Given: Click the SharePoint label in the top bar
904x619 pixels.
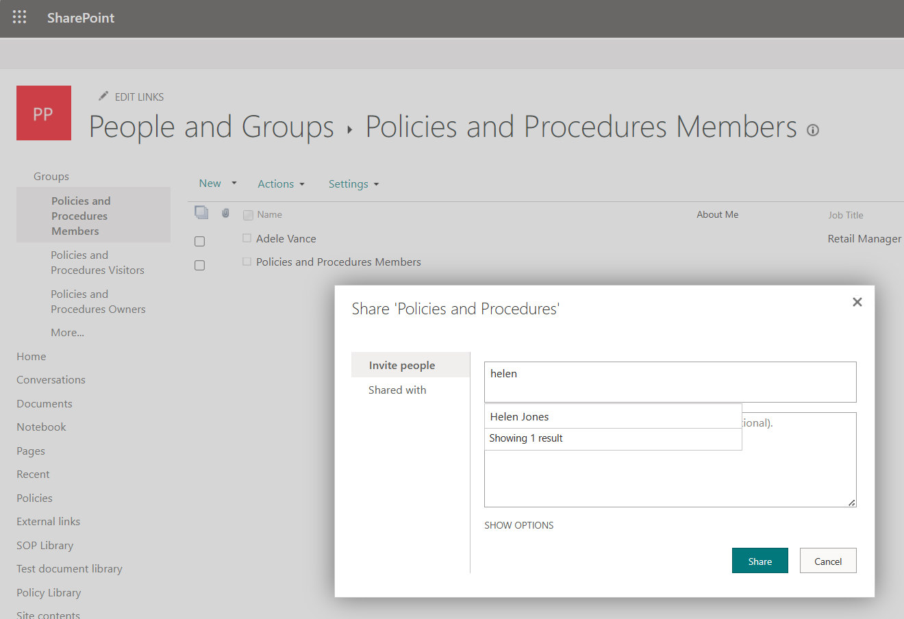Looking at the screenshot, I should pyautogui.click(x=80, y=18).
